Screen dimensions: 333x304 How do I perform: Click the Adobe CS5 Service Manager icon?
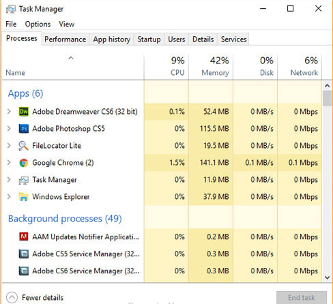click(23, 254)
